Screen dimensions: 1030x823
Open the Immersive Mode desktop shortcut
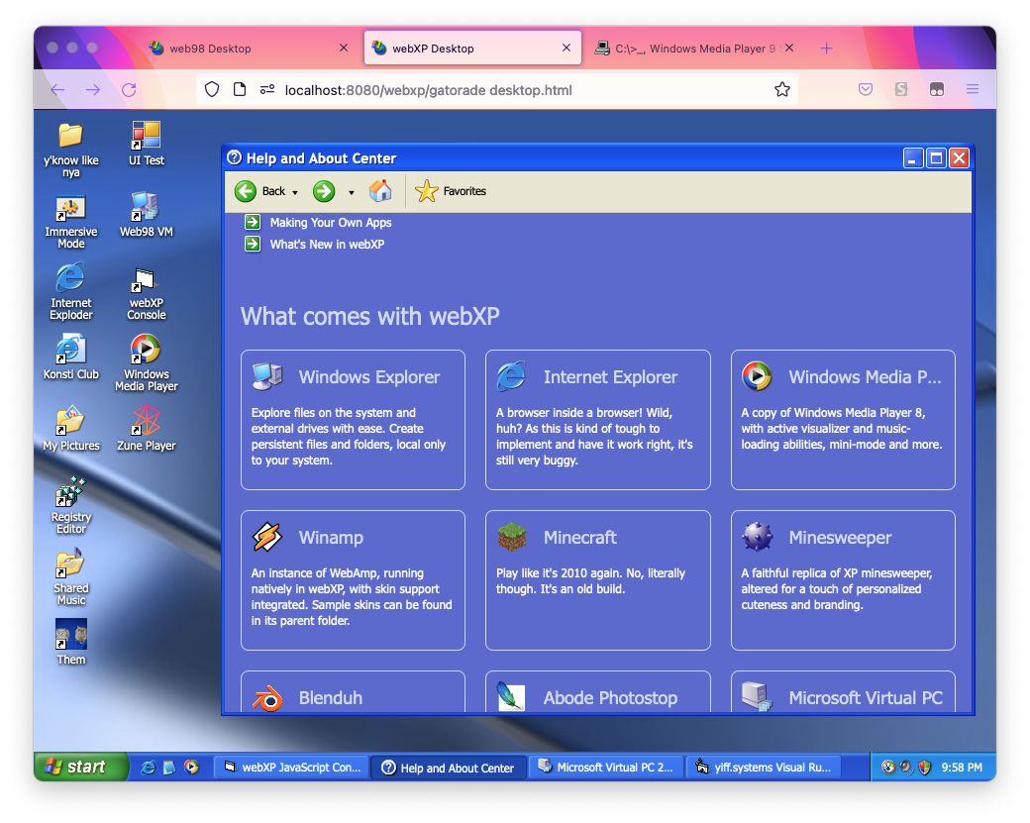(71, 210)
